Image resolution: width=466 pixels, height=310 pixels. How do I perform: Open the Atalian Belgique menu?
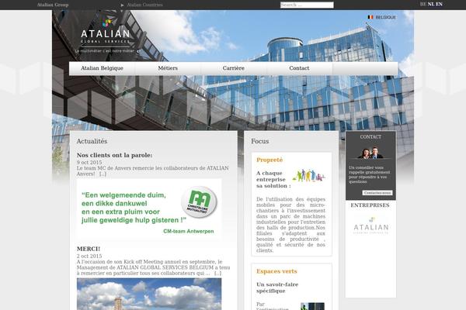point(102,68)
